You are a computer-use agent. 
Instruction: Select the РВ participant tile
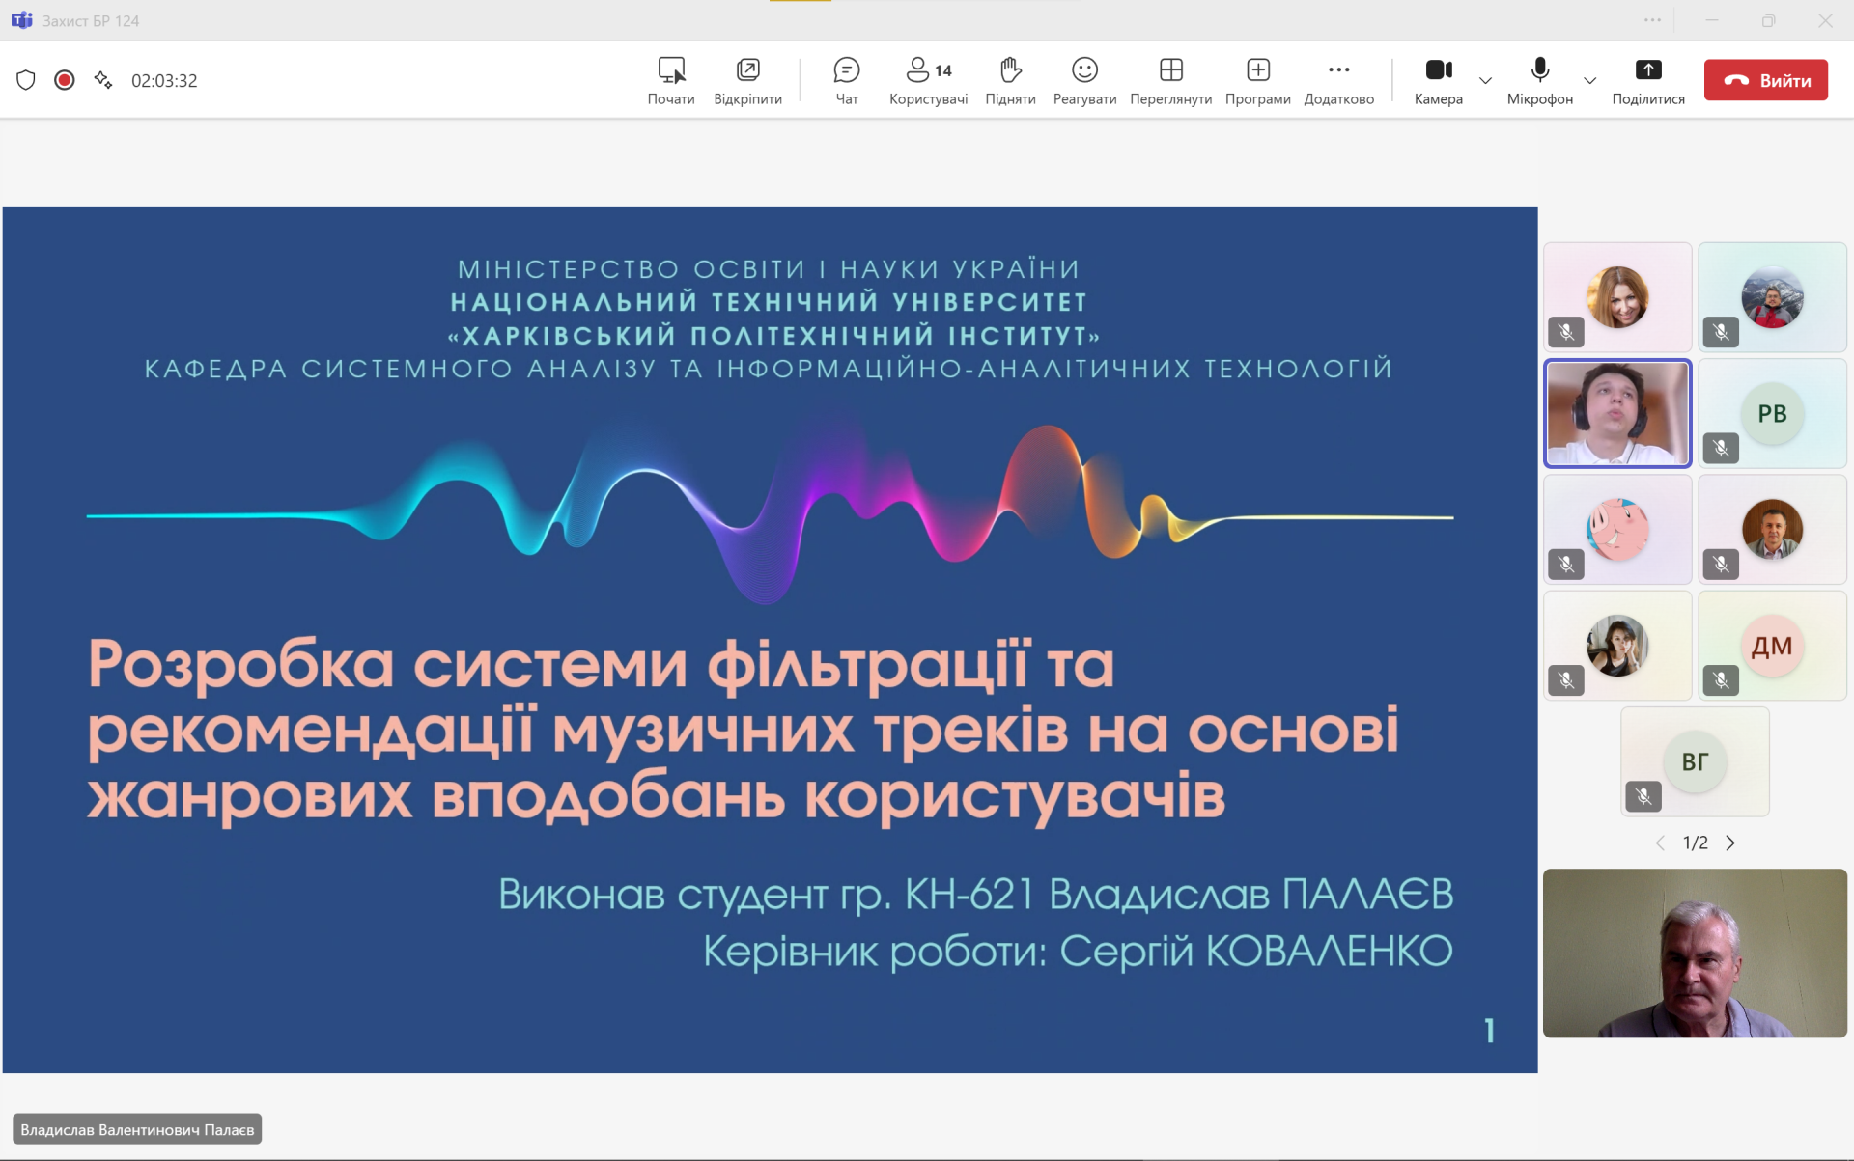pyautogui.click(x=1772, y=414)
